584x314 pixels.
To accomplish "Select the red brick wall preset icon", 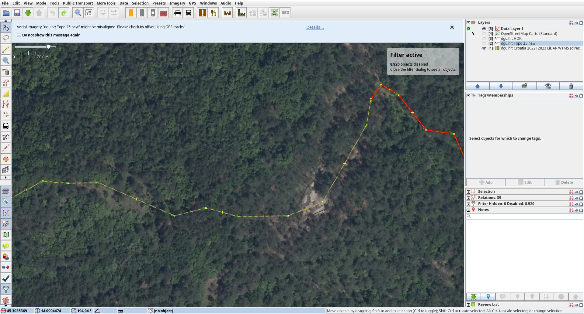I will [164, 13].
